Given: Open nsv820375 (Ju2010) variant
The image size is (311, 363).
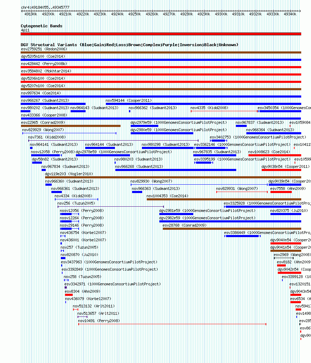Looking at the screenshot, I should pos(289,211).
